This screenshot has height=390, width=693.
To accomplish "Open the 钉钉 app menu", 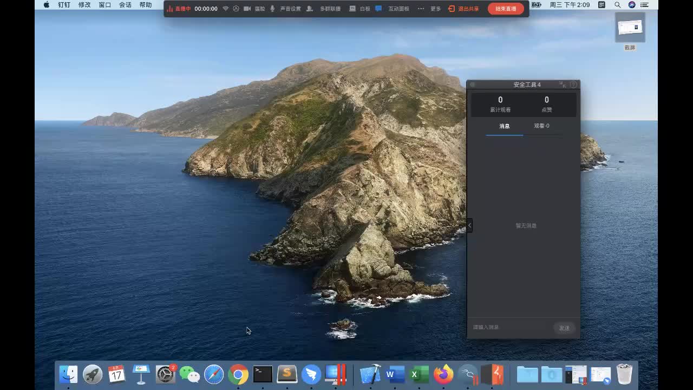I will pyautogui.click(x=64, y=5).
